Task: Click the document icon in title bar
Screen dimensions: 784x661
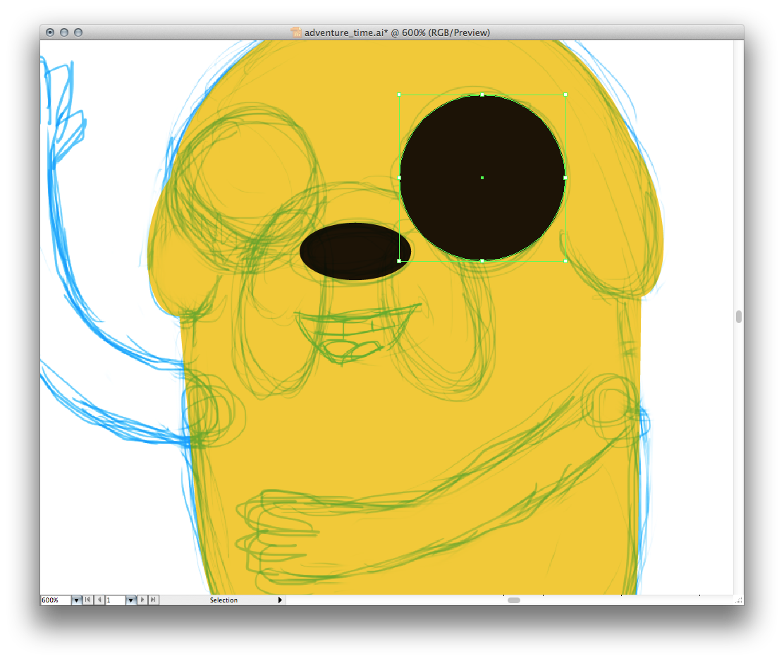Action: coord(296,32)
